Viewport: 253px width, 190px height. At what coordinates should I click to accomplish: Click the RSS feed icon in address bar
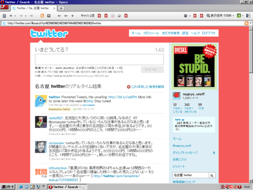(x=246, y=23)
